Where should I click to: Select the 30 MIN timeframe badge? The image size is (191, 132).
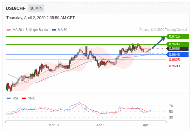(x=36, y=8)
